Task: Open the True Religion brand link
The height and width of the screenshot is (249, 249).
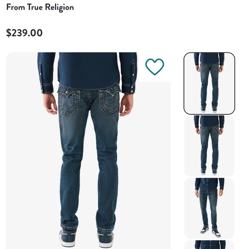Action: click(x=50, y=7)
